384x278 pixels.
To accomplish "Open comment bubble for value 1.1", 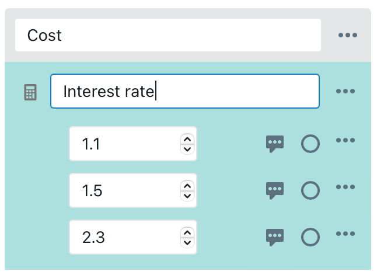I will [275, 144].
